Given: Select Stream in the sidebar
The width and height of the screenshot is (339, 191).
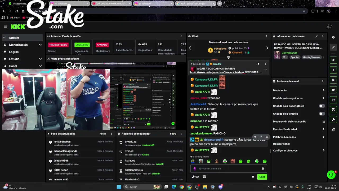Looking at the screenshot, I should click(23, 38).
